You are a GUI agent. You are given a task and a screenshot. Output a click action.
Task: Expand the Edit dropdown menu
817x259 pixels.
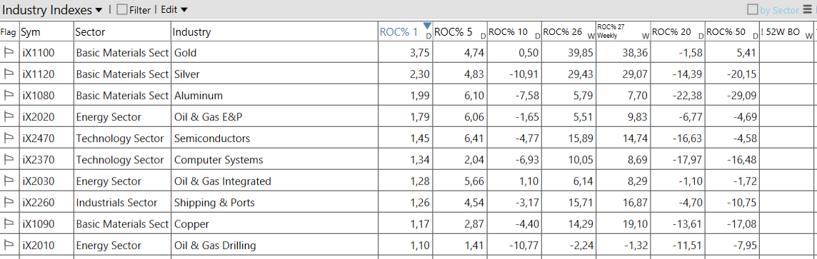pyautogui.click(x=174, y=10)
